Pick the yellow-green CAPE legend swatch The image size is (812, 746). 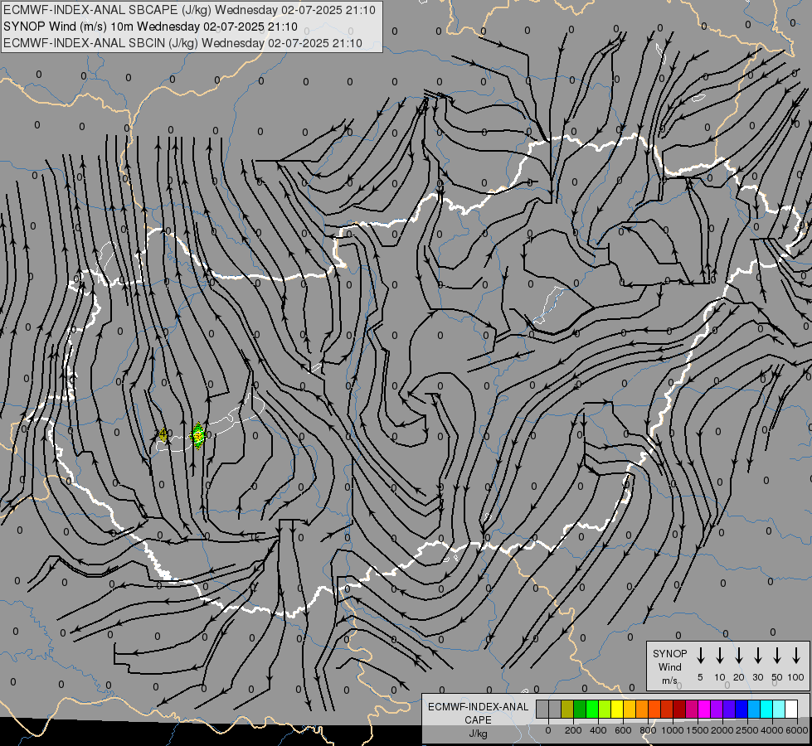coord(605,709)
